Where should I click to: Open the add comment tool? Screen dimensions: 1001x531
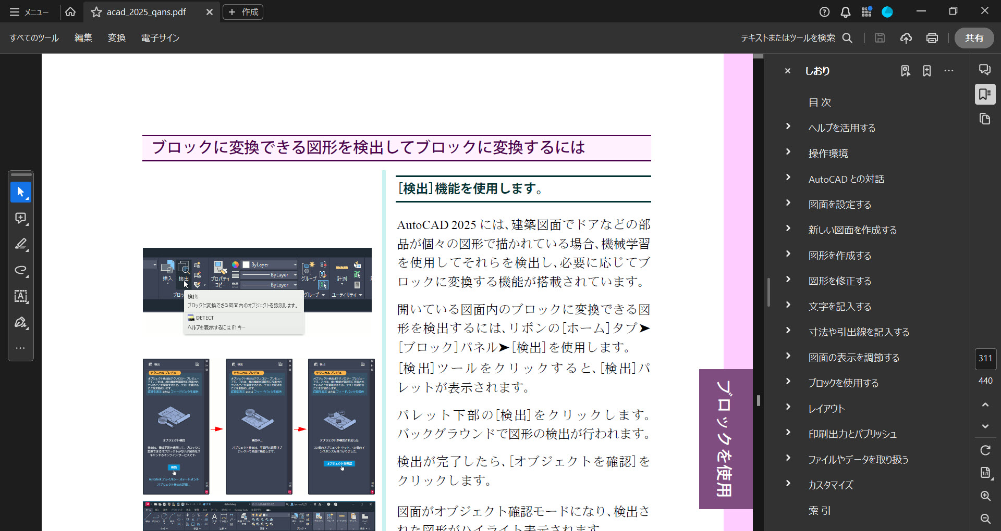click(21, 218)
